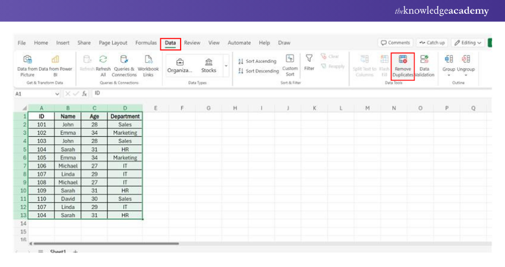Switch to the Formulas tab
Image resolution: width=505 pixels, height=267 pixels.
(x=146, y=43)
